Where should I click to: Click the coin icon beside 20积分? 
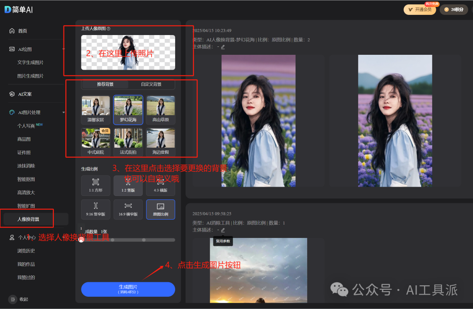446,10
